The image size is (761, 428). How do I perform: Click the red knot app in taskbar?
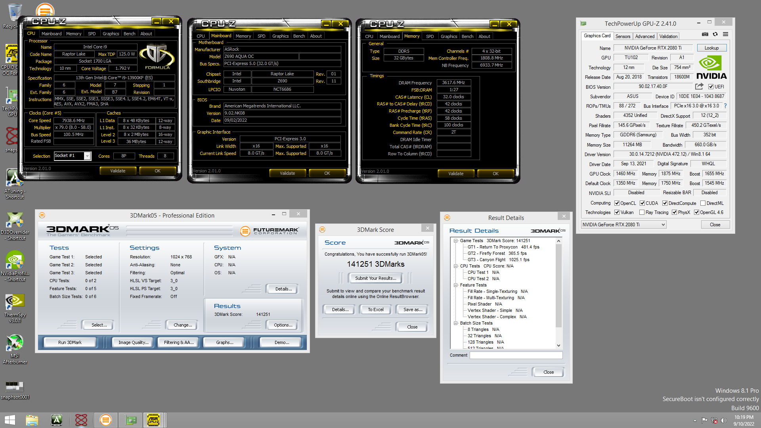coord(81,420)
